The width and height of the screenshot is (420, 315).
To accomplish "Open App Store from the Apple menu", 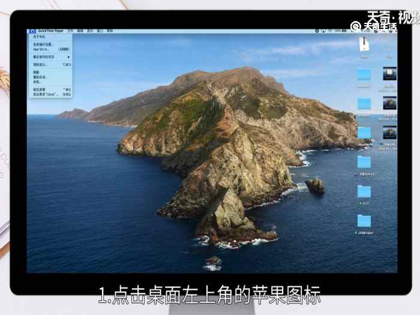I will [x=41, y=49].
